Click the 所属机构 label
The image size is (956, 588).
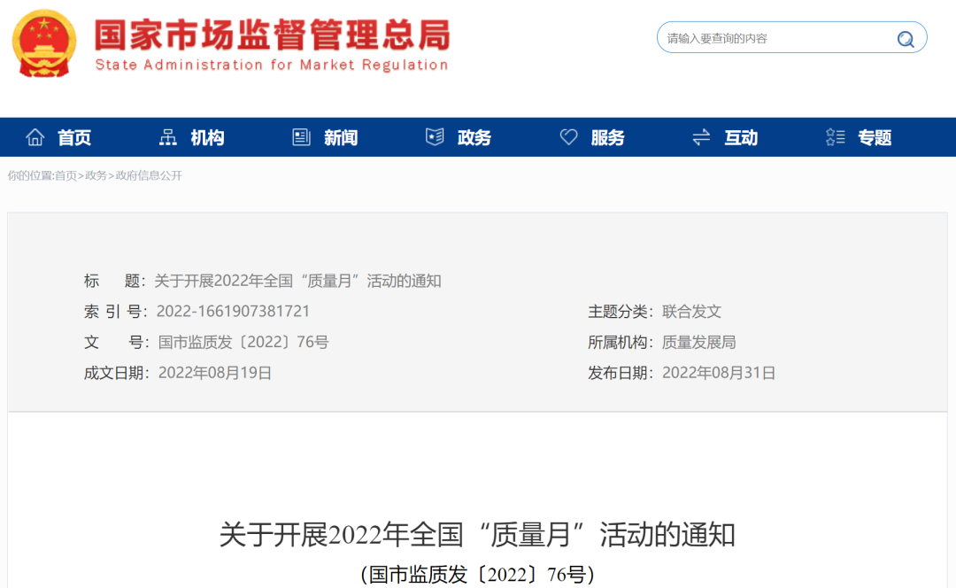[x=620, y=342]
